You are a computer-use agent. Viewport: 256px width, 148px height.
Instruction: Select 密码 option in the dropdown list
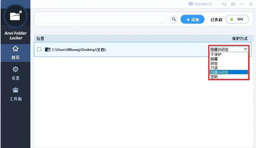[229, 77]
